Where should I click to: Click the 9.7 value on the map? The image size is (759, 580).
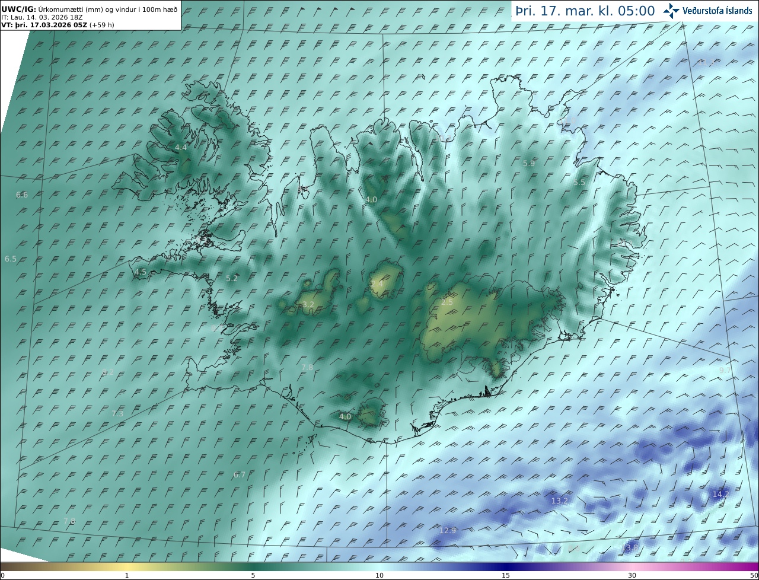[725, 370]
